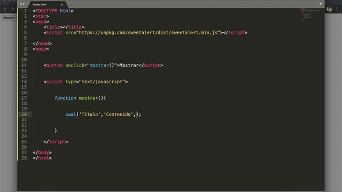Click the browser Back arrow

tap(5, 9)
